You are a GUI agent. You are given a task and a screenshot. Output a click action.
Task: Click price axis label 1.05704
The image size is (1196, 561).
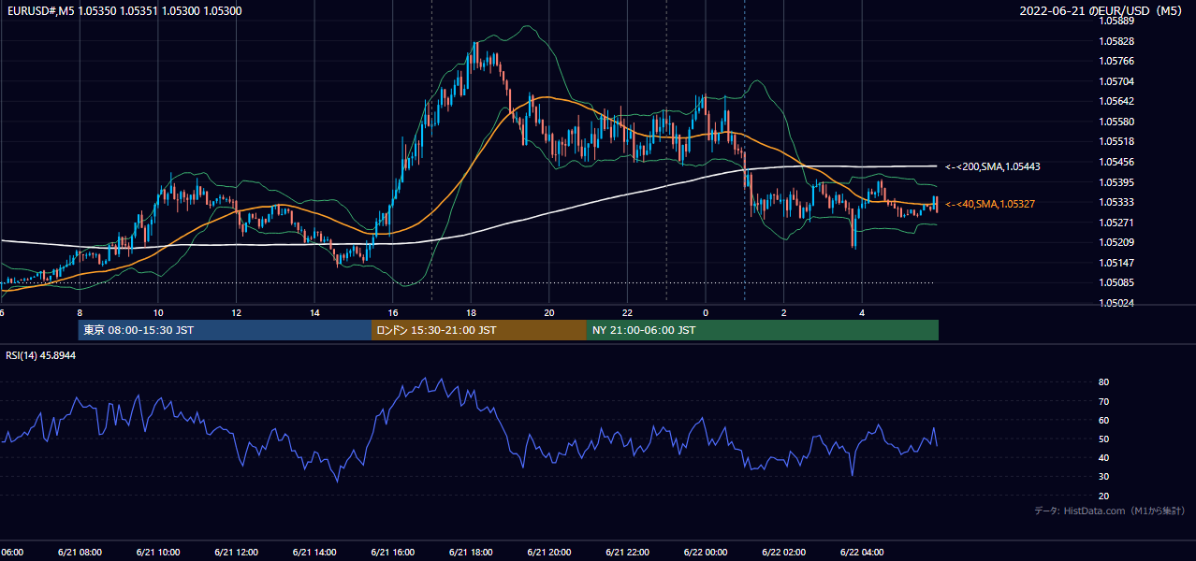point(1116,81)
